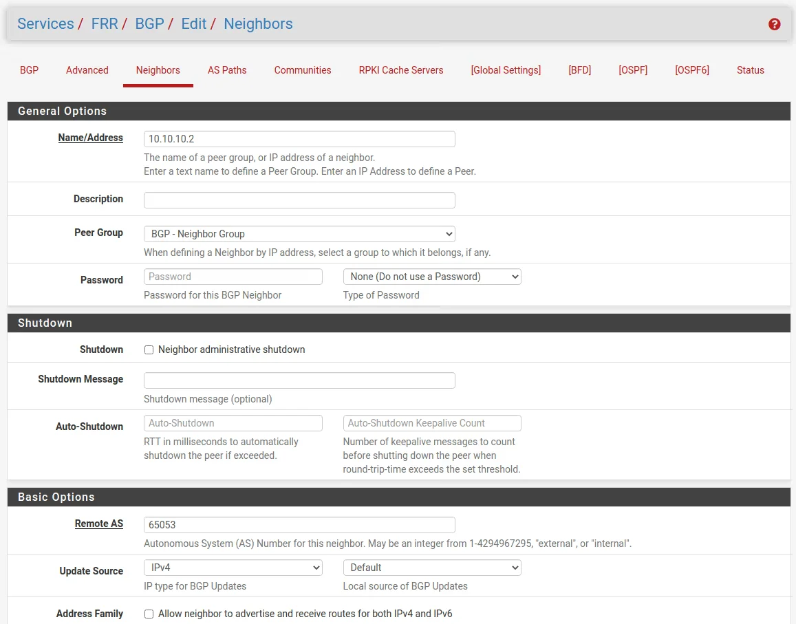This screenshot has width=796, height=624.
Task: Expand the password type dropdown
Action: pos(432,277)
